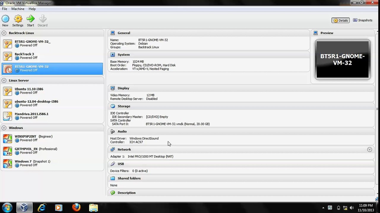380x213 pixels.
Task: Switch to Details view
Action: (341, 20)
